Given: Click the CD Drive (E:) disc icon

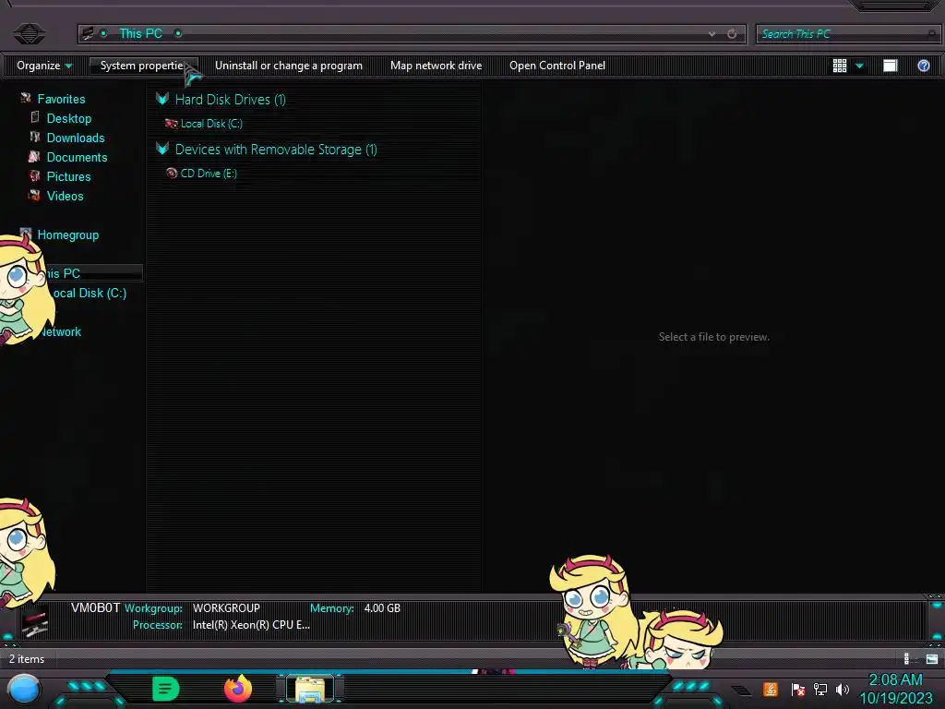Looking at the screenshot, I should pyautogui.click(x=171, y=174).
